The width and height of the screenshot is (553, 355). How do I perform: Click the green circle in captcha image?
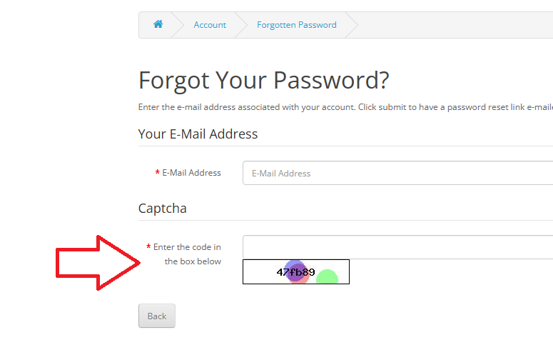point(328,276)
